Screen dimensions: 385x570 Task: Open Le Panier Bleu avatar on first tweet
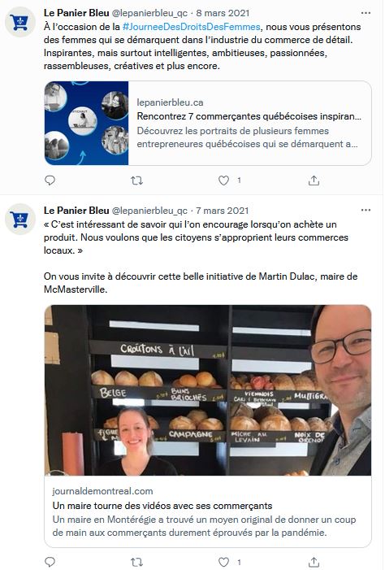click(x=20, y=22)
